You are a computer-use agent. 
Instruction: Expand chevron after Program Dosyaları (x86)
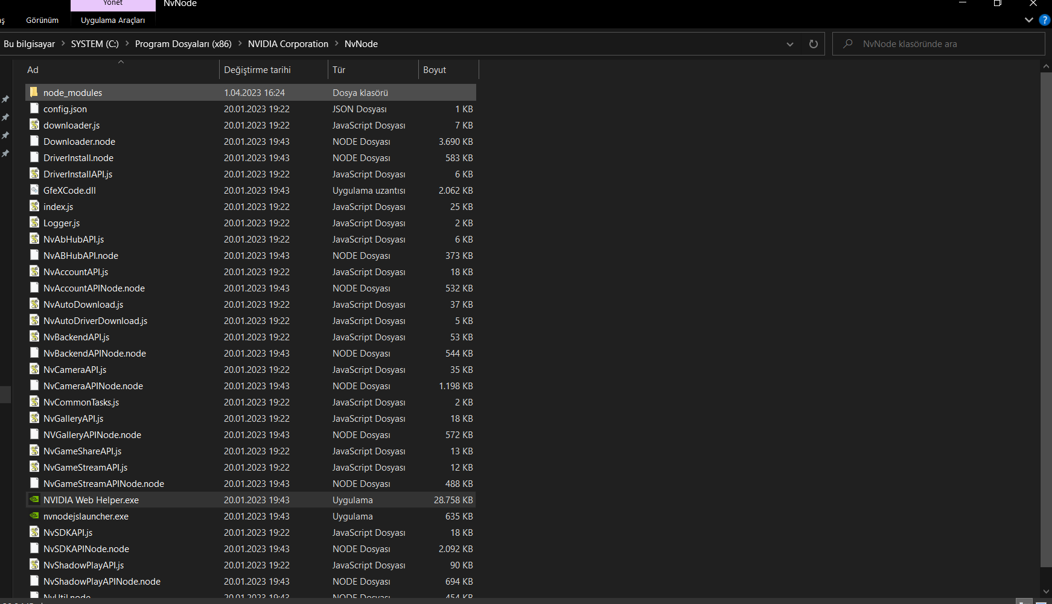pyautogui.click(x=240, y=43)
